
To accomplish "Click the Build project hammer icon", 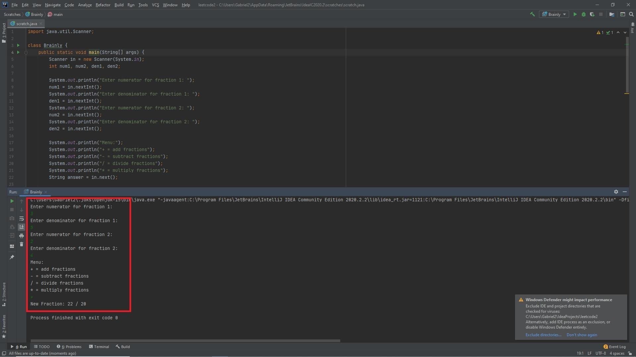I will point(532,14).
